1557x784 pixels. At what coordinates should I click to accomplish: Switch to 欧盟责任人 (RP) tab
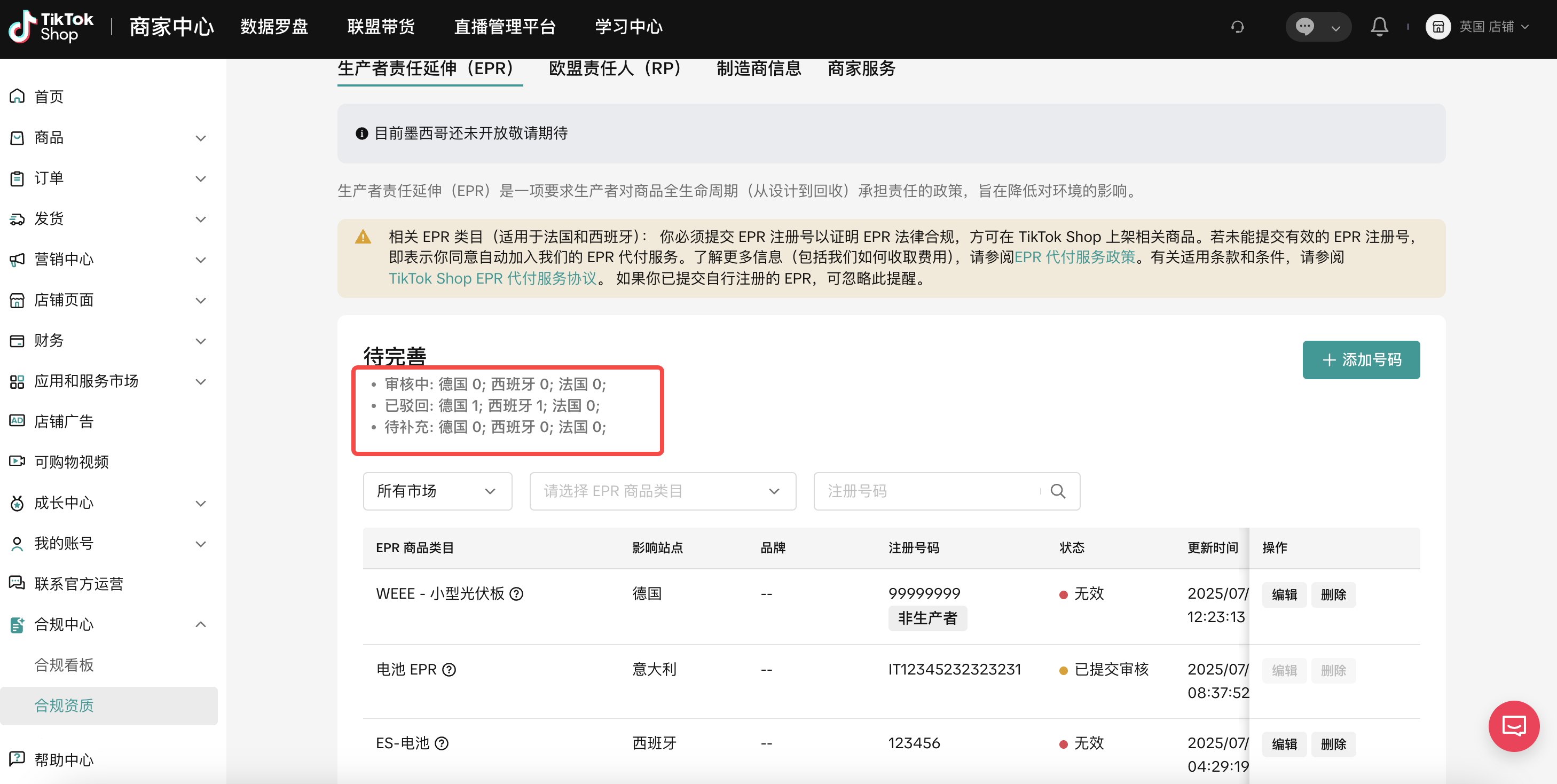[x=615, y=68]
